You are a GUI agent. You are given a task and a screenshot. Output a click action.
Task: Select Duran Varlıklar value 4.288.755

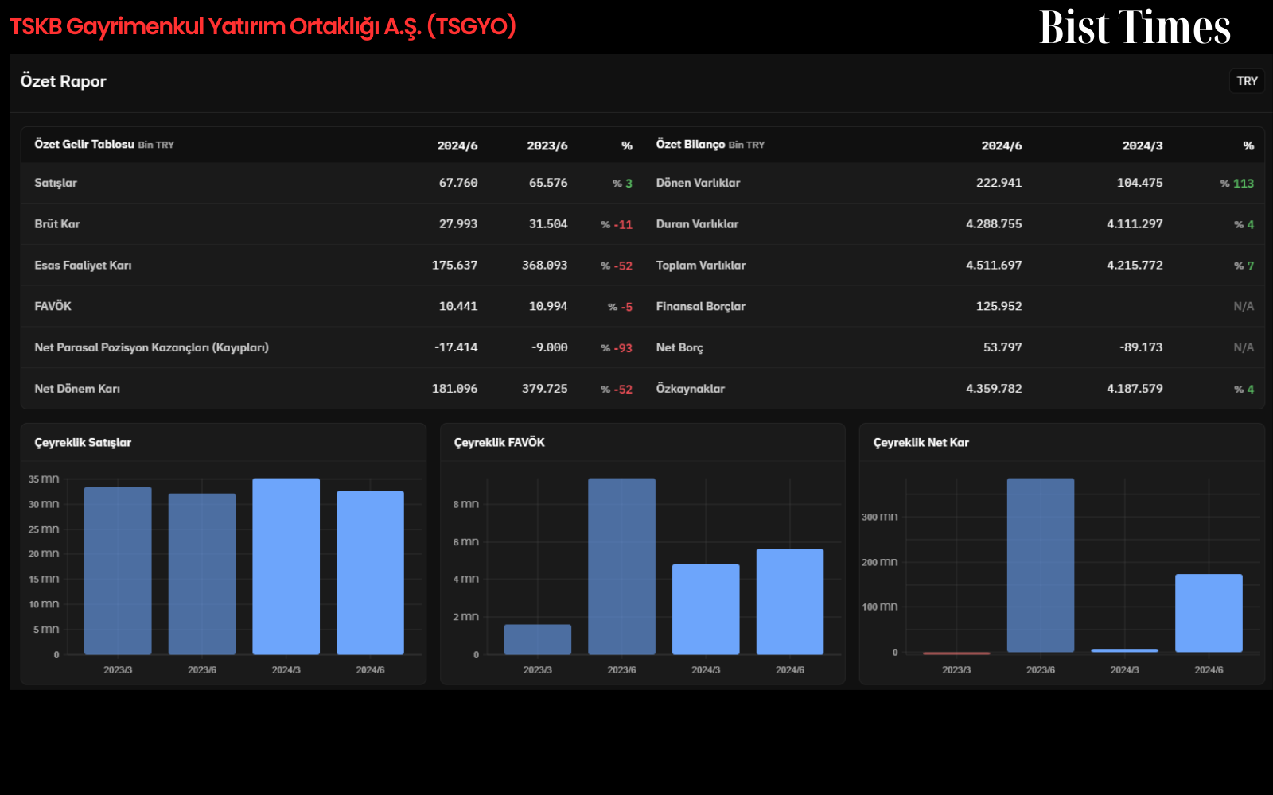coord(994,224)
